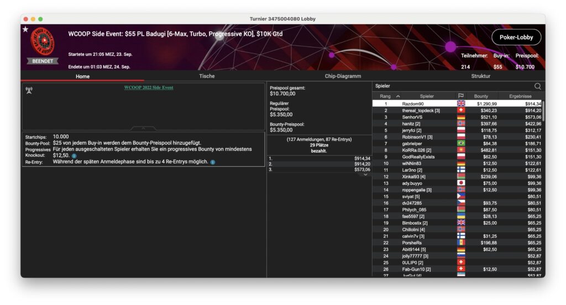Sort players by the country flag column
Screen dimensions: 566x305
click(460, 96)
